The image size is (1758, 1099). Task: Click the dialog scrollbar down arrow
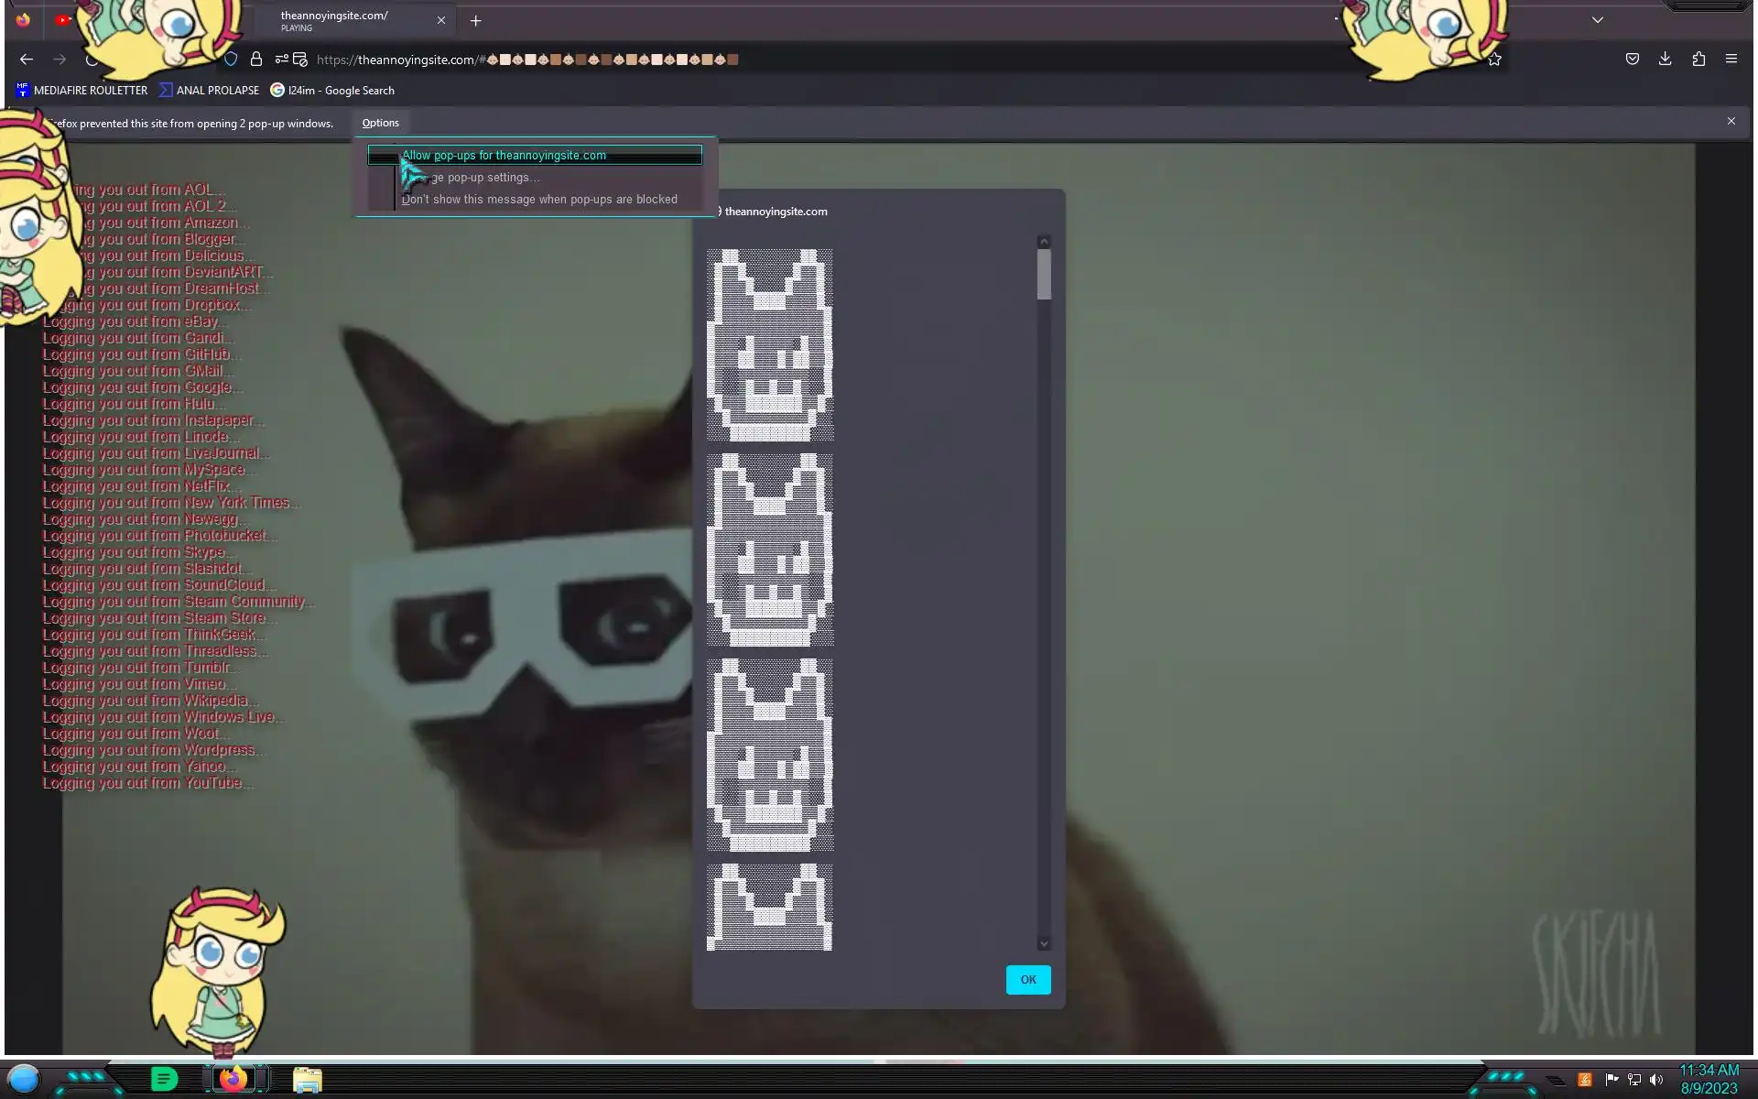point(1043,943)
